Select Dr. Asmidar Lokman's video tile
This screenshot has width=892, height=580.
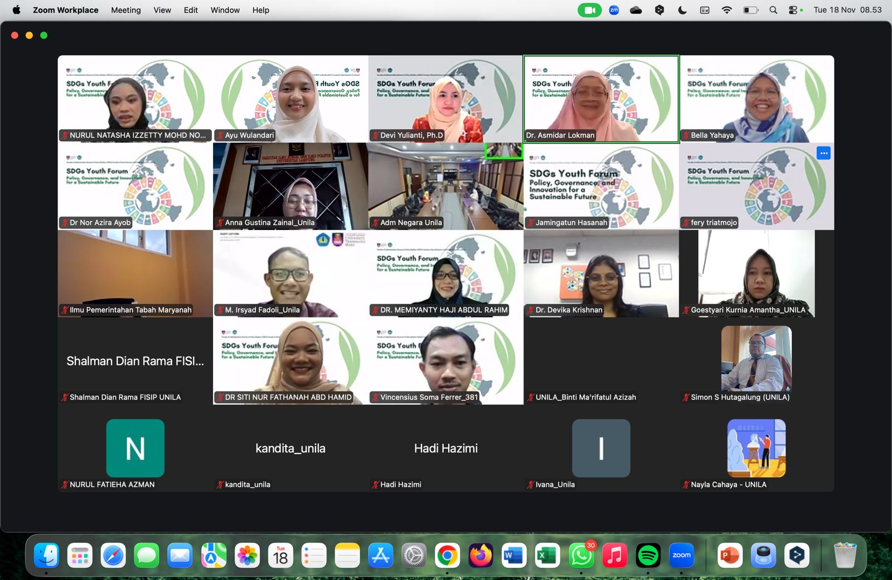pos(600,99)
